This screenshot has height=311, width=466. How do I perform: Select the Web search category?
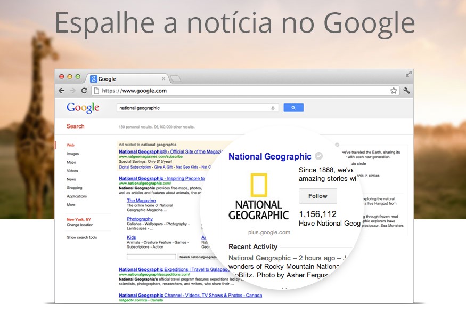coord(70,145)
